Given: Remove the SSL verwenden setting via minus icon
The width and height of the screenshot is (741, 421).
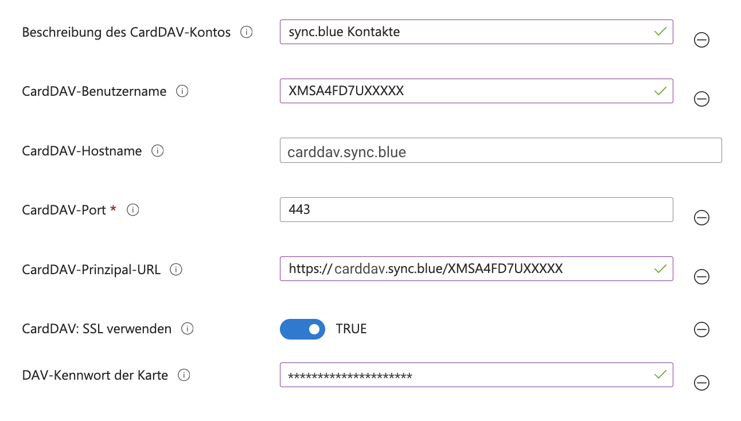Looking at the screenshot, I should tap(701, 329).
